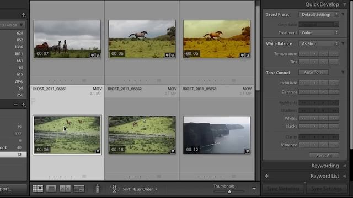353x198 pixels.
Task: Toggle sort direction a-z icon
Action: point(114,189)
